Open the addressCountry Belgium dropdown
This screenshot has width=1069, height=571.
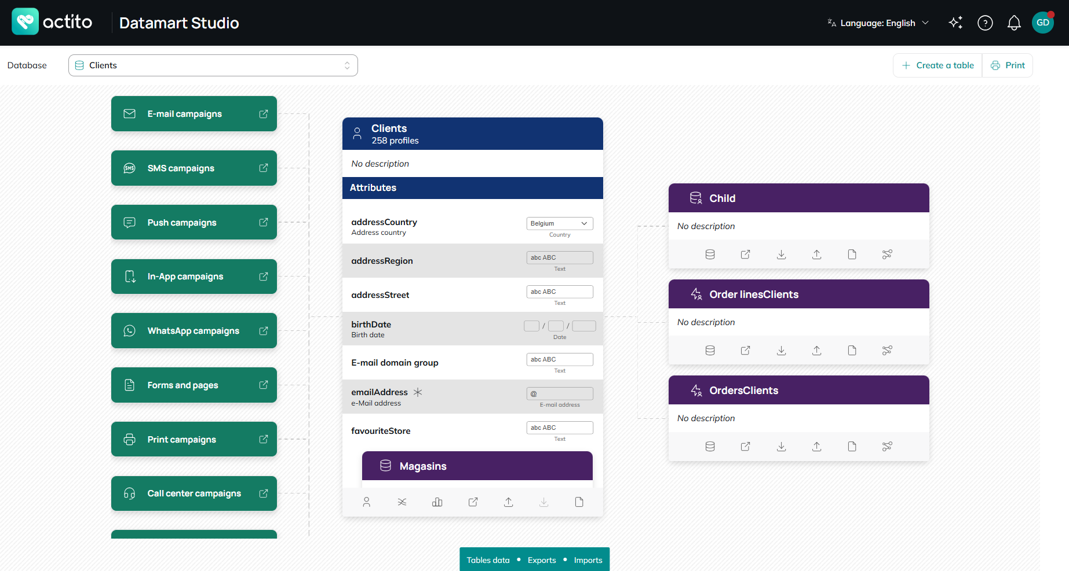click(560, 223)
